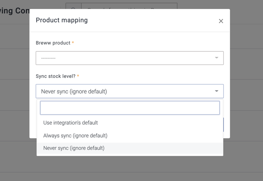The height and width of the screenshot is (181, 263).
Task: Collapse the Sync stock level arrow
Action: (217, 91)
